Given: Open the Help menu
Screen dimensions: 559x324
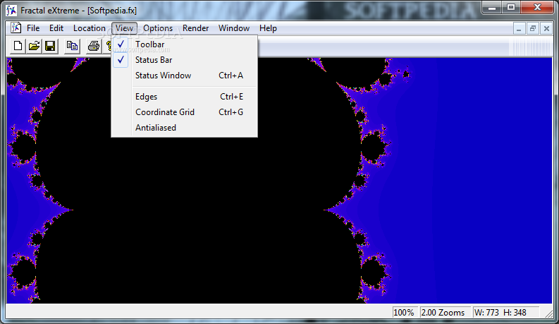Looking at the screenshot, I should [268, 28].
